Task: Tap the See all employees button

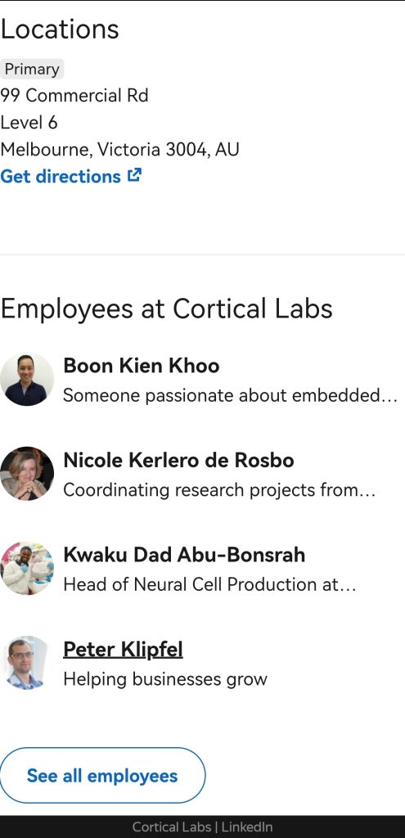Action: pyautogui.click(x=102, y=776)
